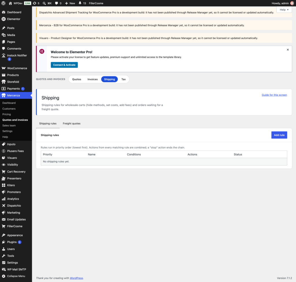
Task: Click the Conditions column header
Action: [134, 154]
